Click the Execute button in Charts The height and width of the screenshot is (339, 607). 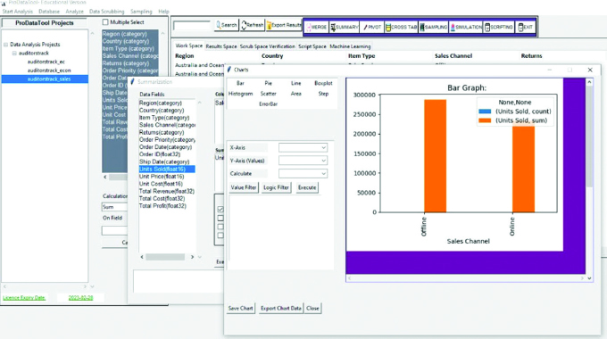pos(307,187)
